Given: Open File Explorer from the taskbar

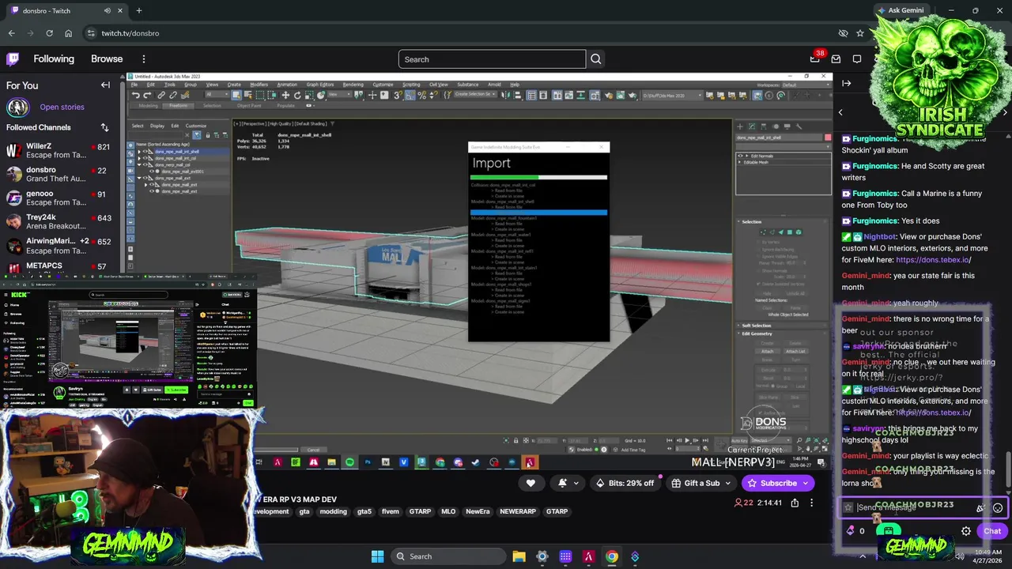Looking at the screenshot, I should pos(519,556).
